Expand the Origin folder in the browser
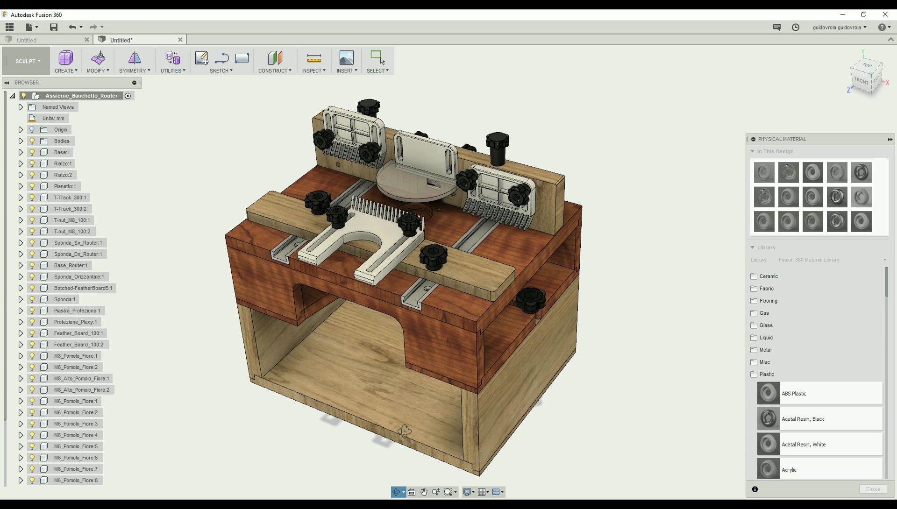897x509 pixels. coord(20,129)
